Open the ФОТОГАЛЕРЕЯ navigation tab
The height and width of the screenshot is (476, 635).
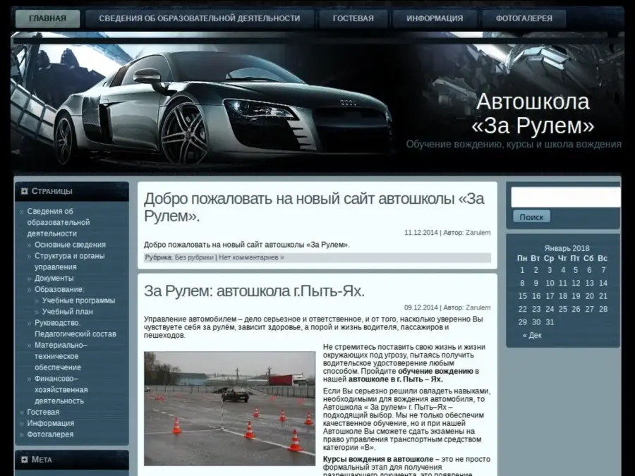click(524, 18)
